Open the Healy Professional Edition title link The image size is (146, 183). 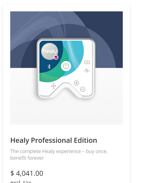(x=54, y=140)
